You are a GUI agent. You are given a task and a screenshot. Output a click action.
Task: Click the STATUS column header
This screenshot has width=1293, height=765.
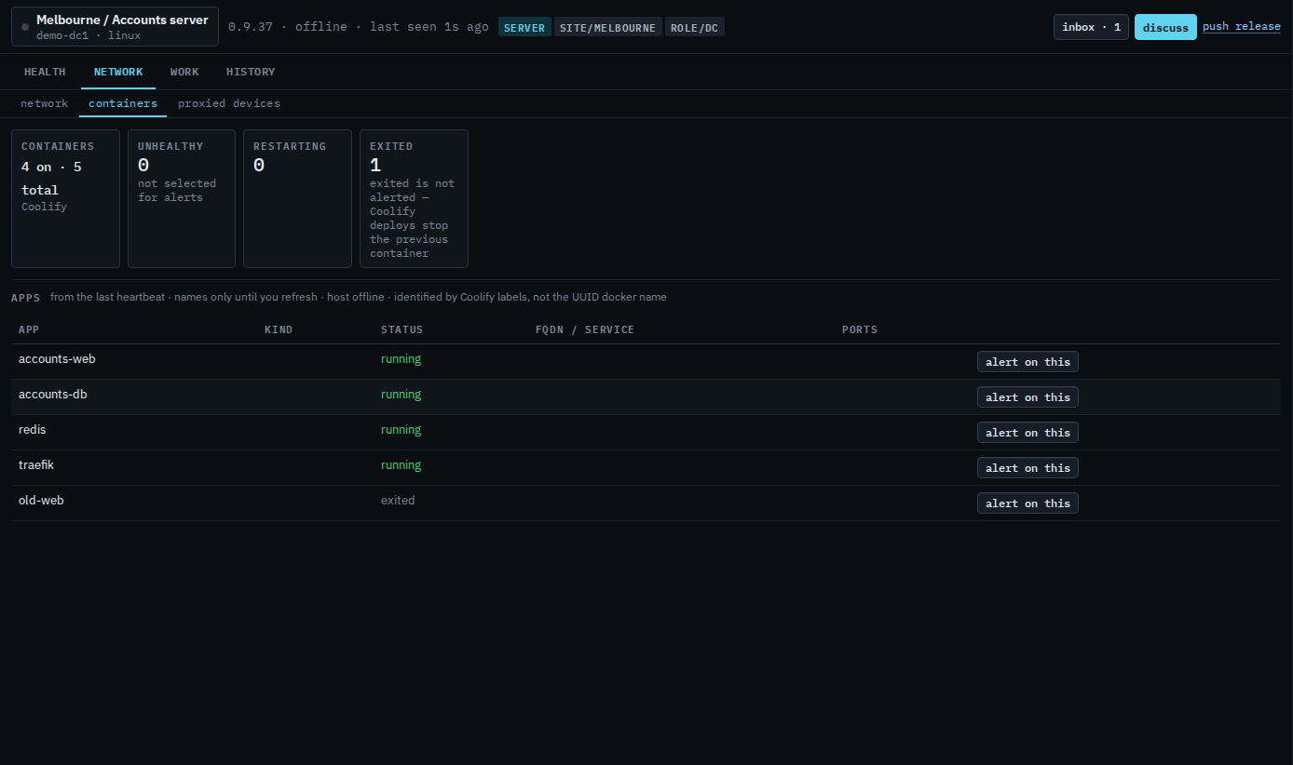click(x=402, y=329)
